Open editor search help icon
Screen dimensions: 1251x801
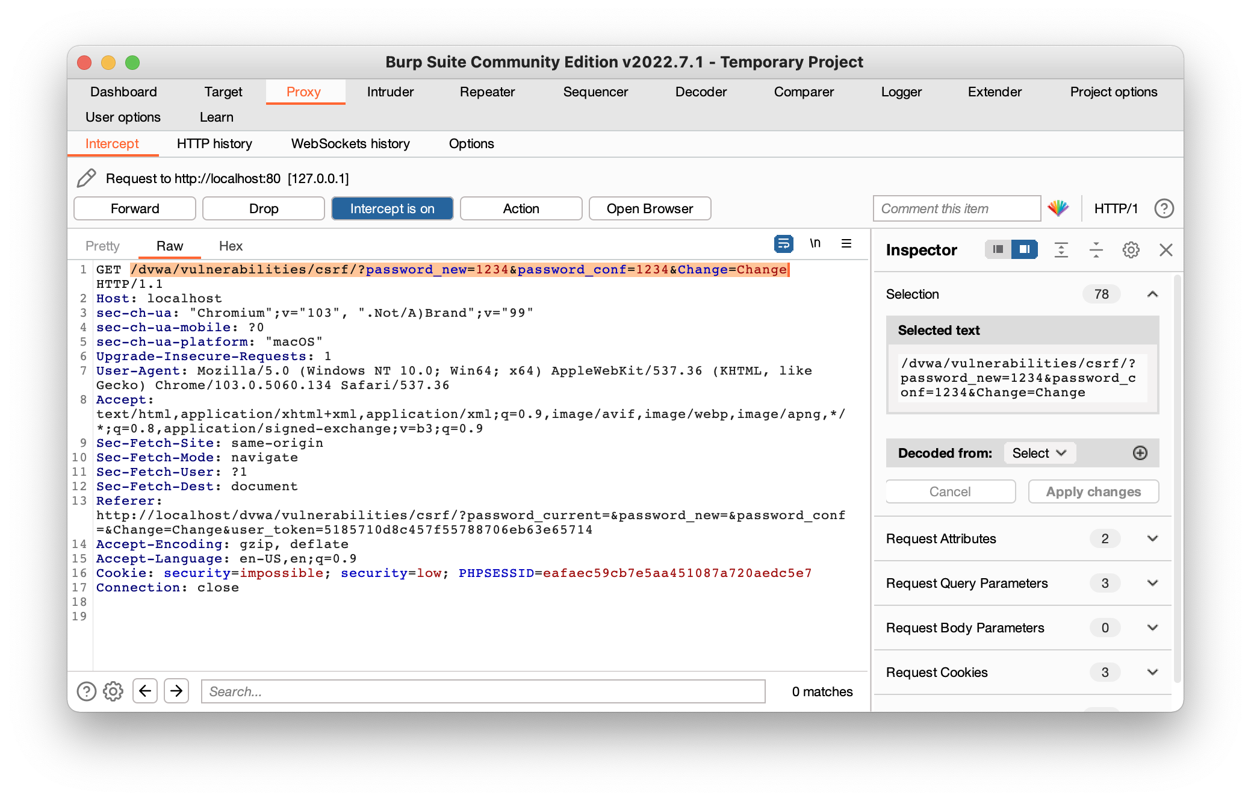pyautogui.click(x=87, y=691)
